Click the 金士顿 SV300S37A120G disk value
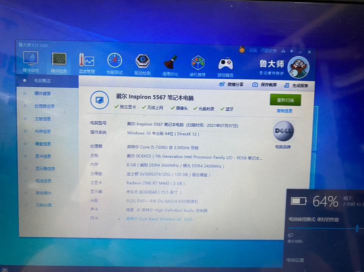The height and width of the screenshot is (272, 364). coord(168,175)
